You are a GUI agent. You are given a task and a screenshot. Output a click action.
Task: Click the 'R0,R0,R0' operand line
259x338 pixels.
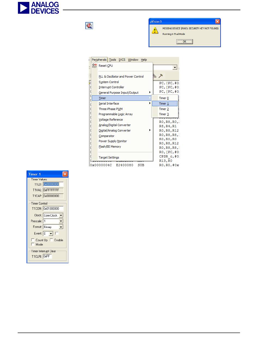pyautogui.click(x=168, y=139)
